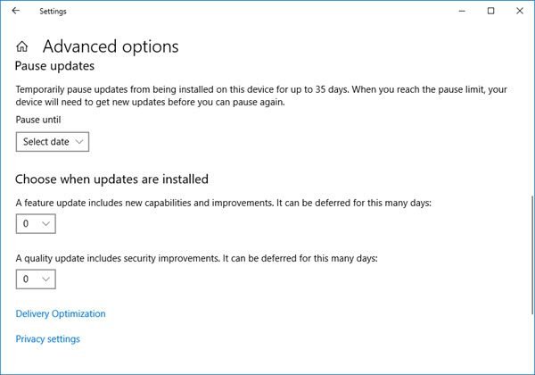Click the back arrow in title bar
Image resolution: width=535 pixels, height=375 pixels.
click(15, 11)
